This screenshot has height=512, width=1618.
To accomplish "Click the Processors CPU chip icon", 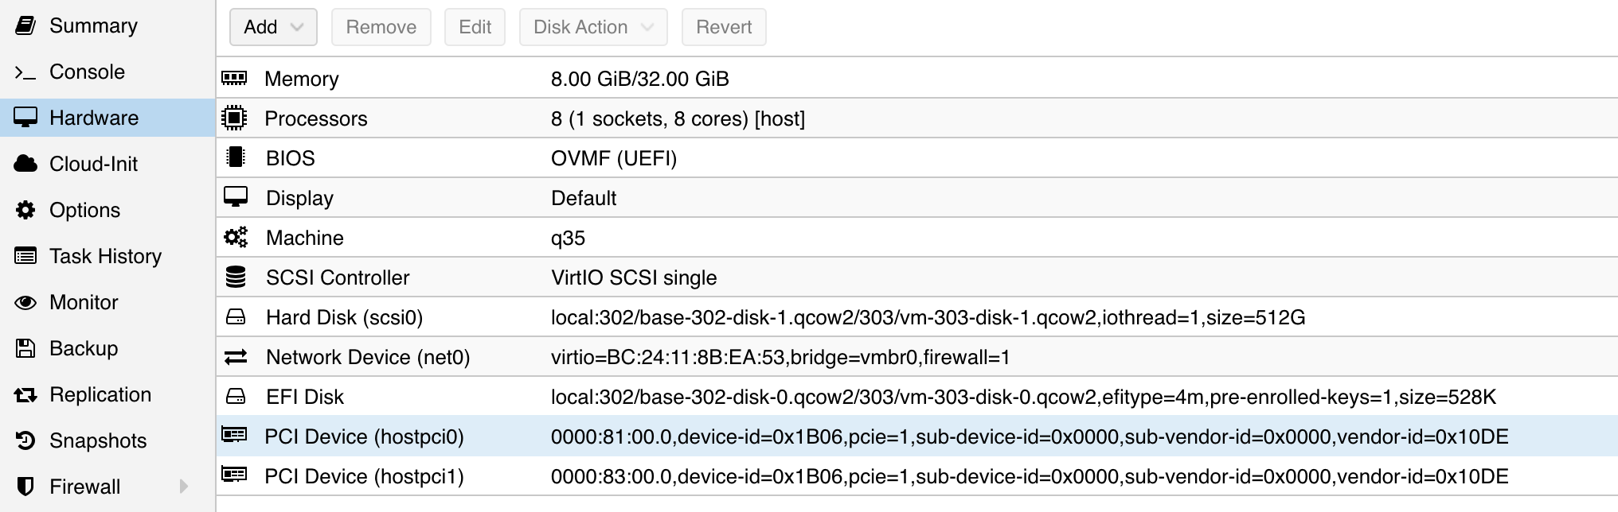I will 234,118.
